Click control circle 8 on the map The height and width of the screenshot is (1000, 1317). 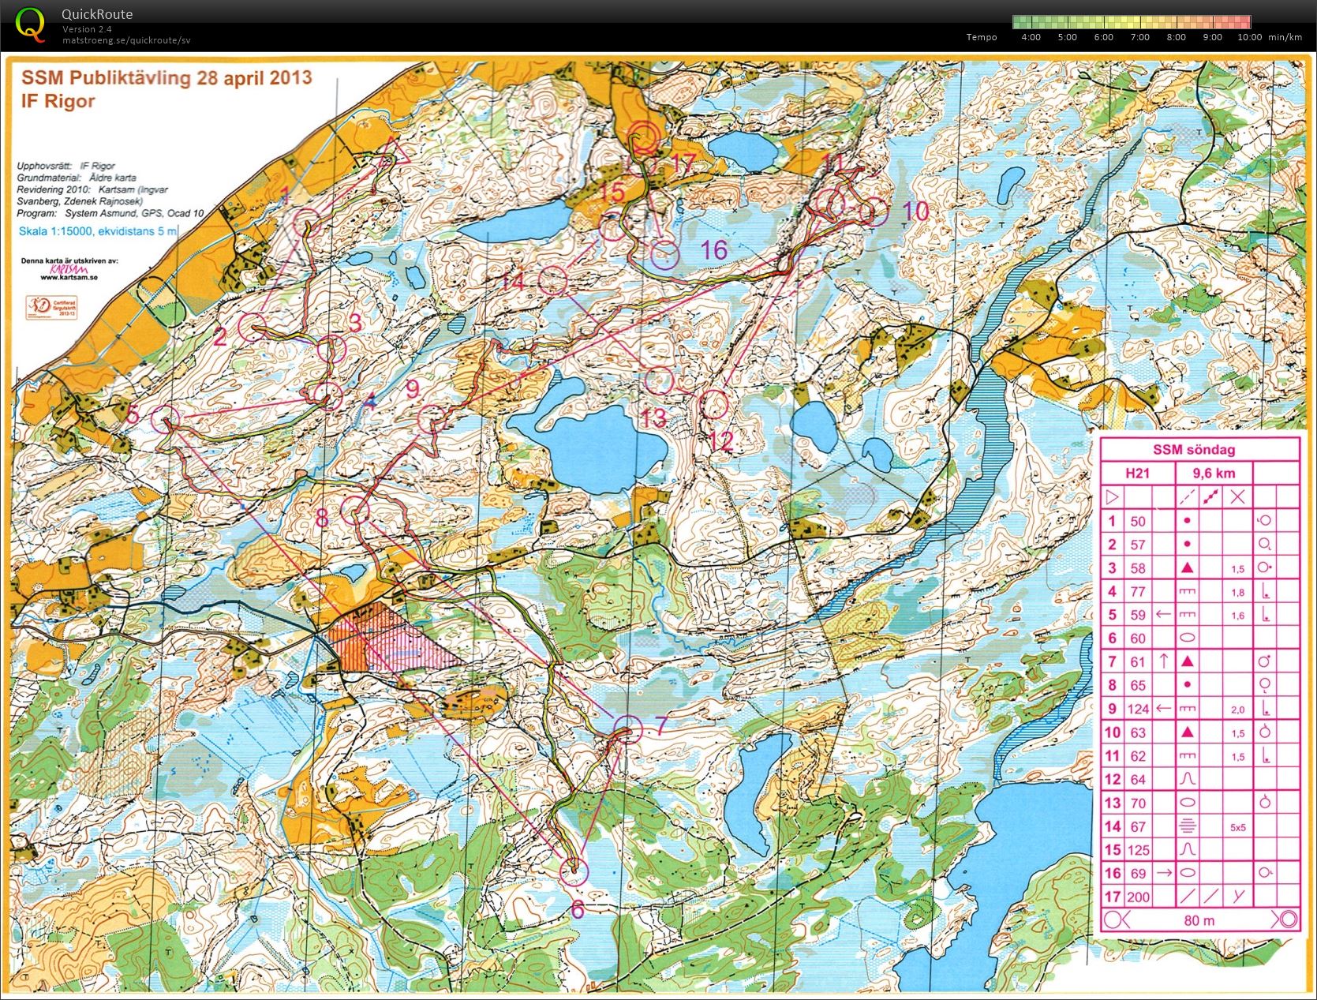tap(355, 511)
